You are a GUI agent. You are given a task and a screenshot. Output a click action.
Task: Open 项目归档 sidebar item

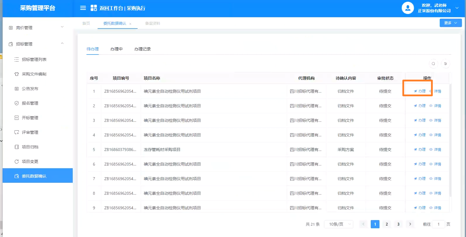click(x=30, y=147)
